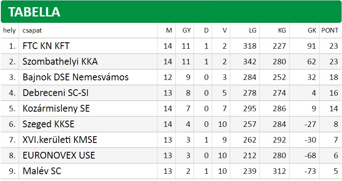342x181 pixels.
Task: Click the TABELLA green header
Action: point(171,12)
